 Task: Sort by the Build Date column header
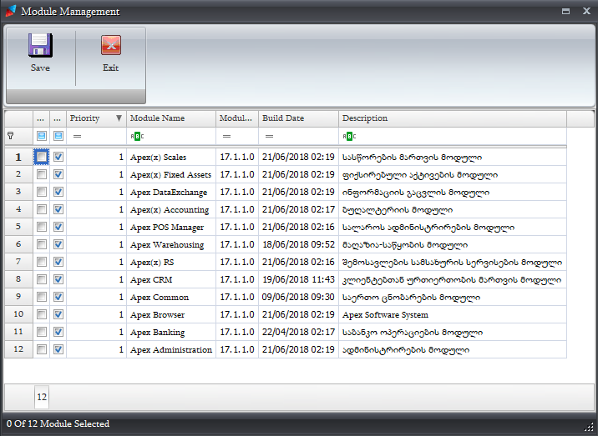299,118
